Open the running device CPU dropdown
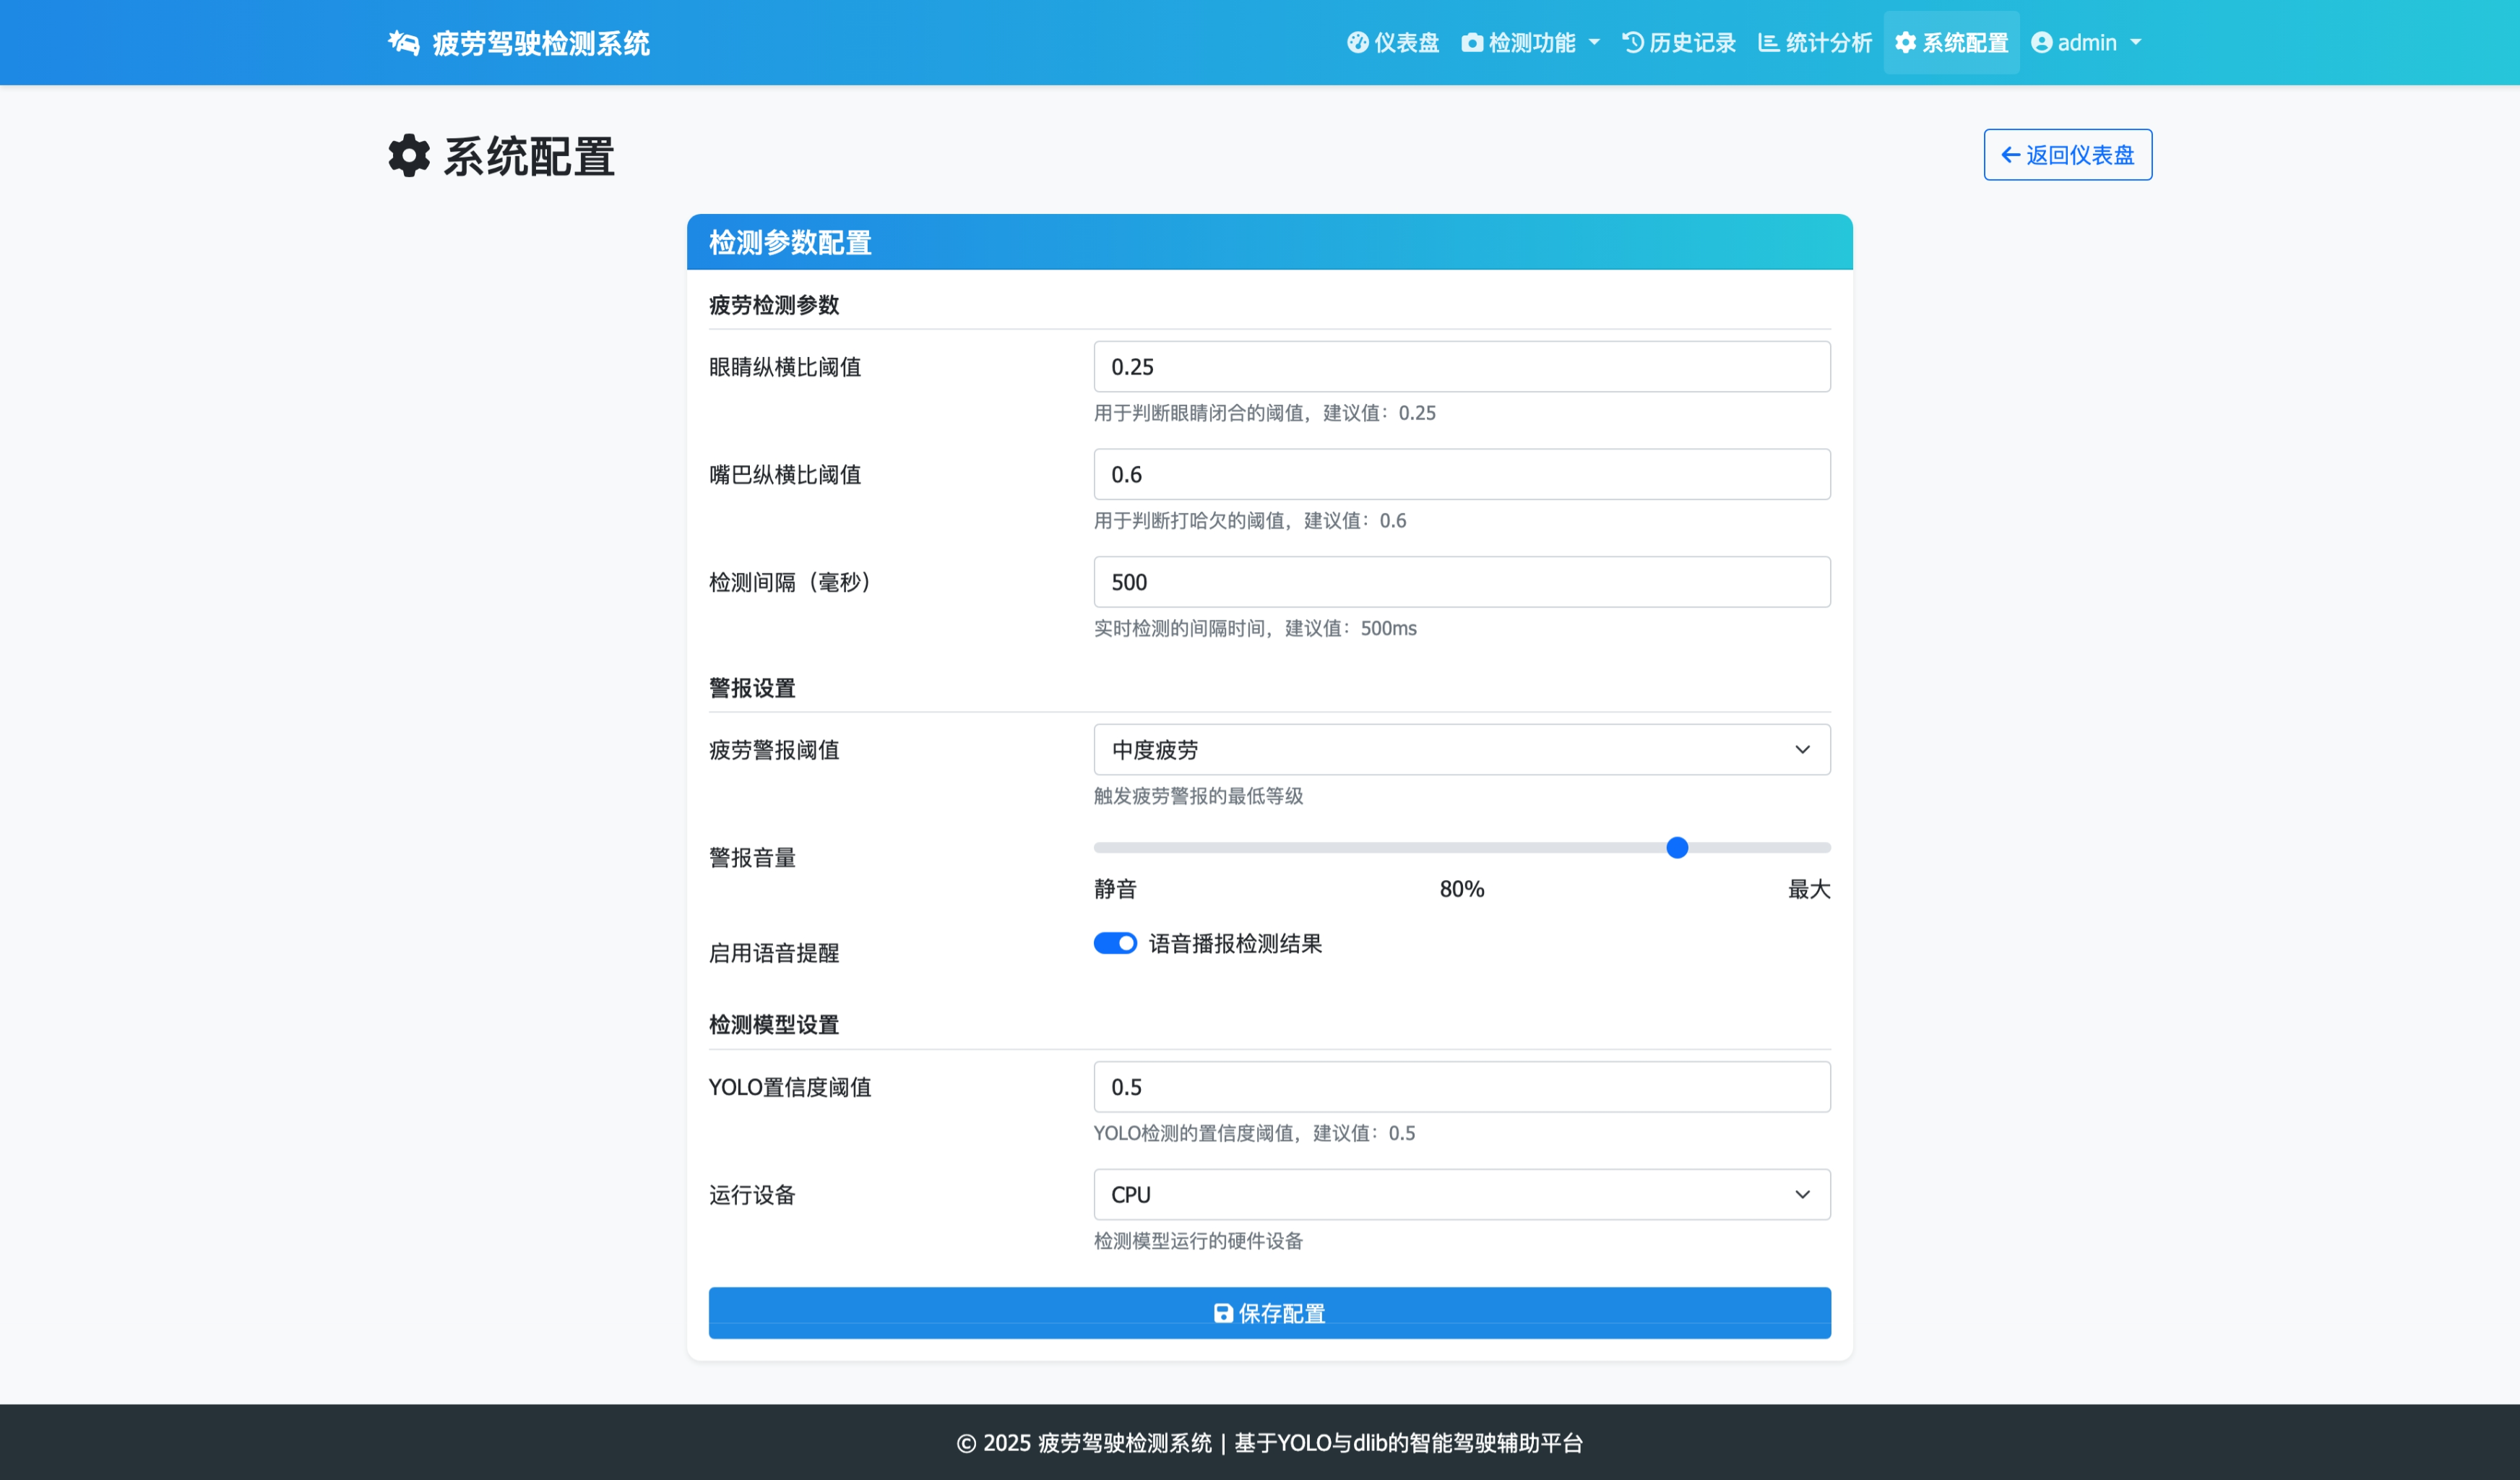 [1461, 1194]
